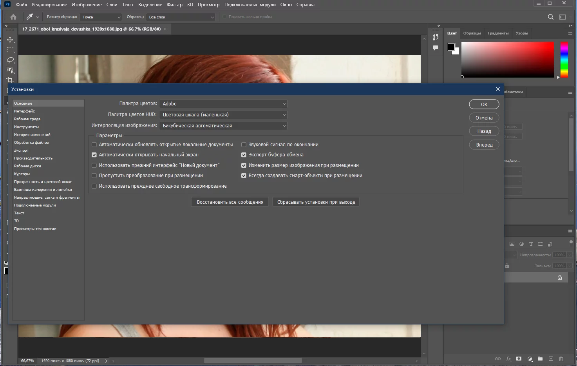Open the Палитра цветов HUD dropdown

[224, 114]
